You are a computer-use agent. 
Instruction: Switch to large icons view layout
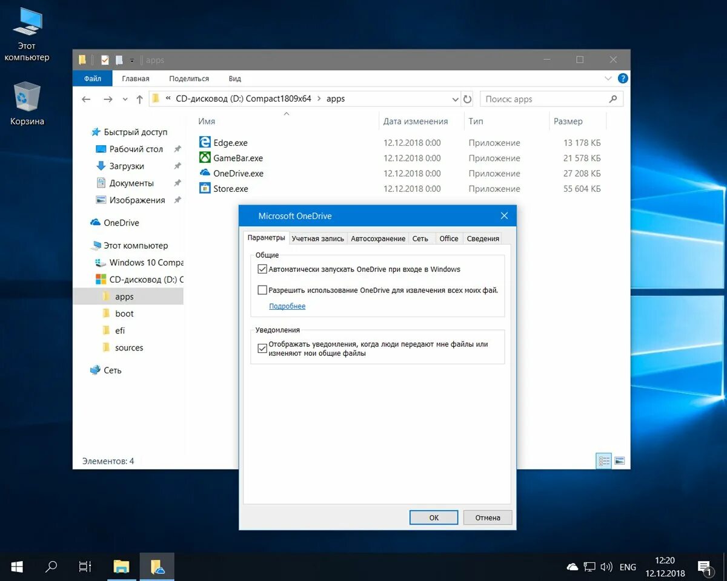pyautogui.click(x=619, y=461)
